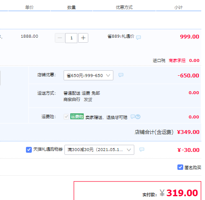
Task: Toggle the 运费险 checkbox
Action: 66,117
